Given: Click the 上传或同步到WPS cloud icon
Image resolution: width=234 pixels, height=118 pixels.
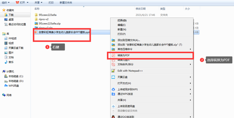Looking at the screenshot, I should [x=113, y=89].
